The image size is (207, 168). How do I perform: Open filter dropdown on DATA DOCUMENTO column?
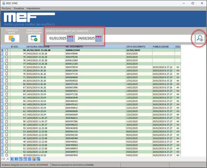150,47
